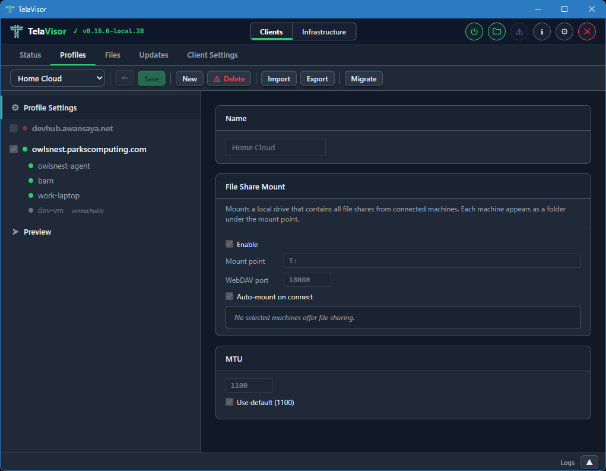This screenshot has width=606, height=471.
Task: Toggle the owlsnest.parkscomputing.com checkbox
Action: click(14, 149)
